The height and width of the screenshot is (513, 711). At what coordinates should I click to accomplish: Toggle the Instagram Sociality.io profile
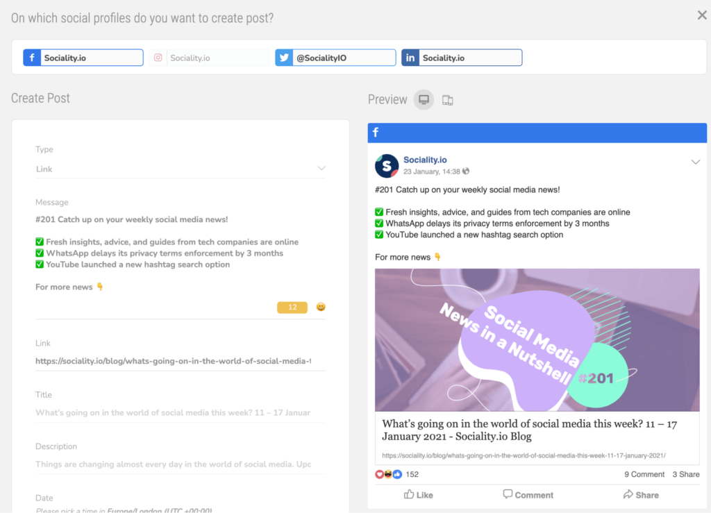coord(209,58)
